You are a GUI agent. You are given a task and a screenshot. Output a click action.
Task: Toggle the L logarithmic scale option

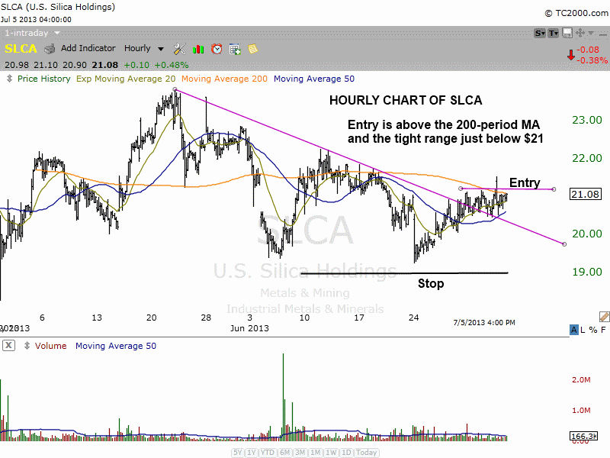point(583,330)
